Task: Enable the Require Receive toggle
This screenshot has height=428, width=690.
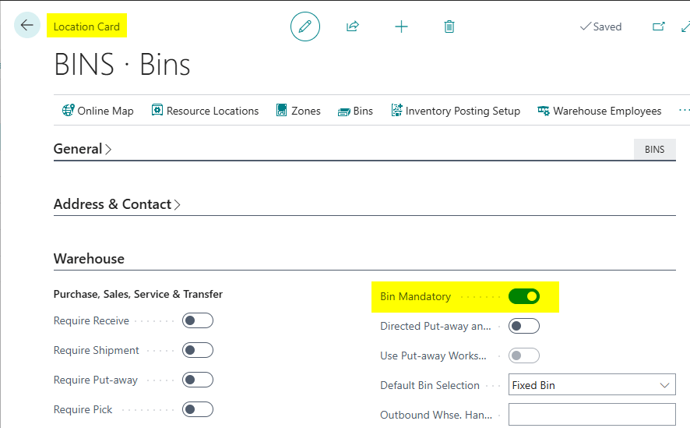Action: (x=198, y=320)
